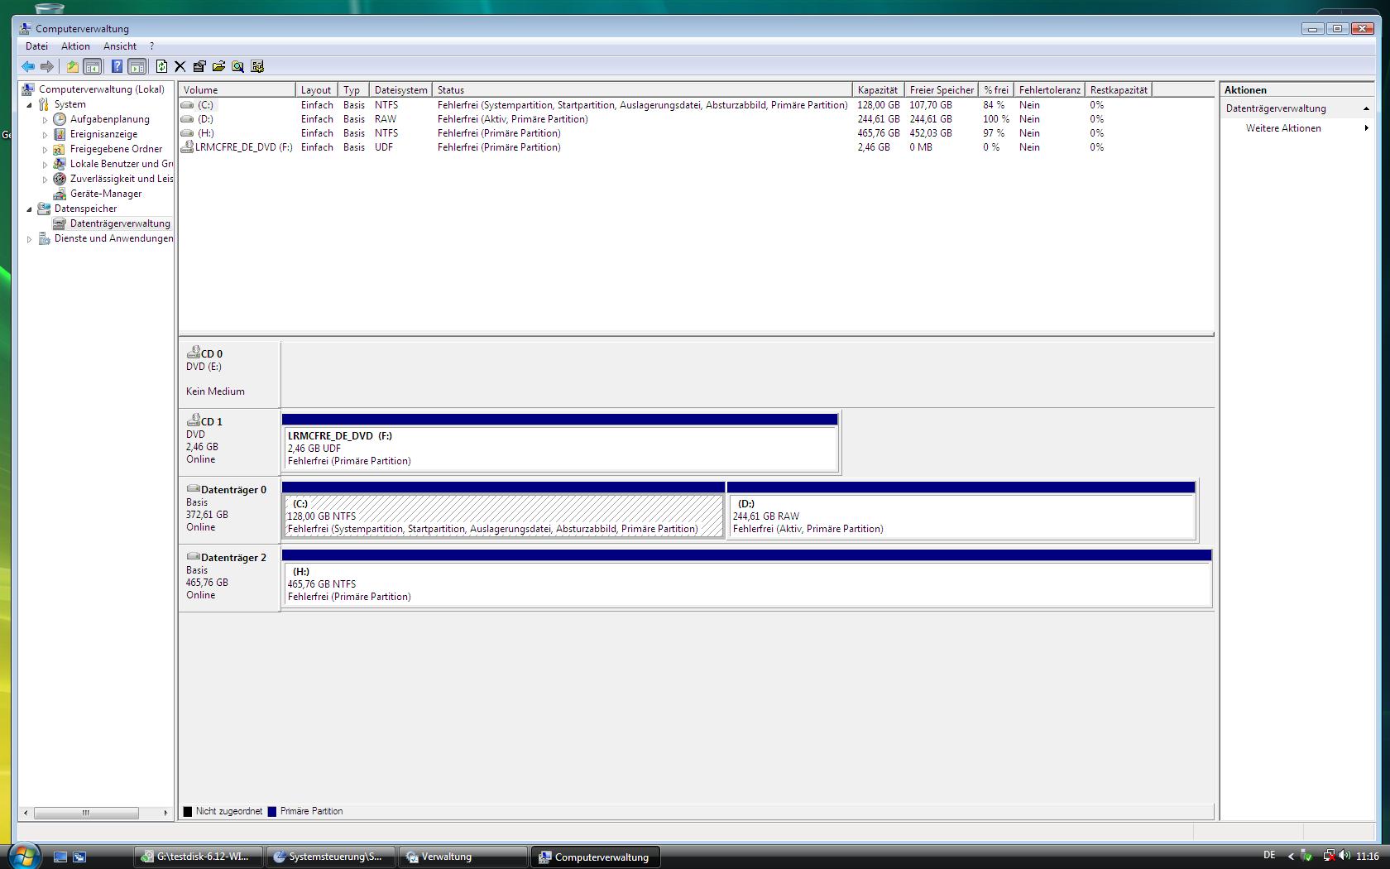Expand the Dienste und Anwendungen node arrow
Viewport: 1390px width, 869px height.
point(29,239)
